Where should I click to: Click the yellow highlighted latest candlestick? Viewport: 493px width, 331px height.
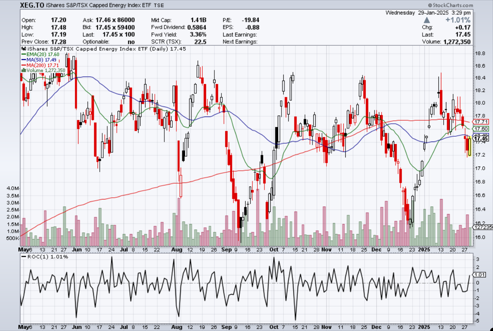(x=470, y=147)
